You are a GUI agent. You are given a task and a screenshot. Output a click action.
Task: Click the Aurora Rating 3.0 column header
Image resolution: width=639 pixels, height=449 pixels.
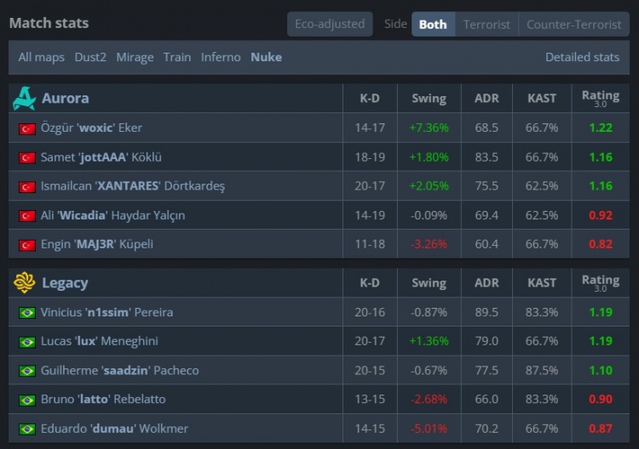pos(600,98)
